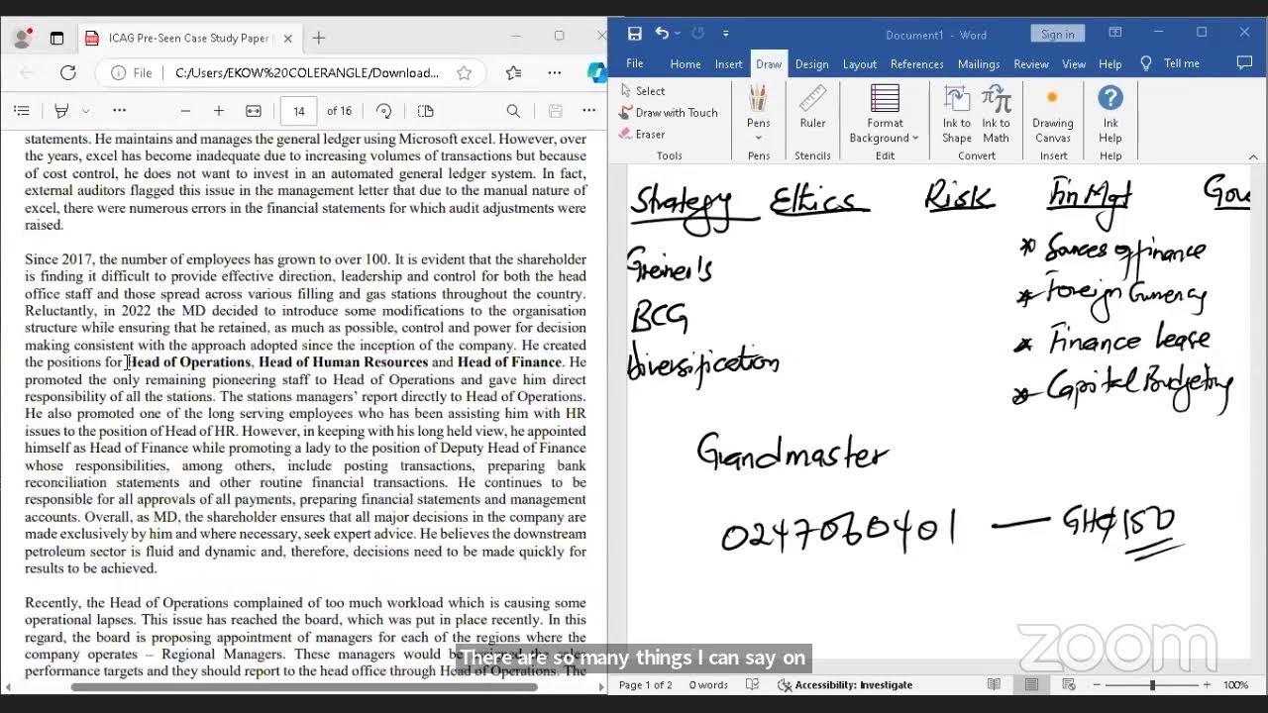Refresh the PDF page in Edge

[68, 72]
